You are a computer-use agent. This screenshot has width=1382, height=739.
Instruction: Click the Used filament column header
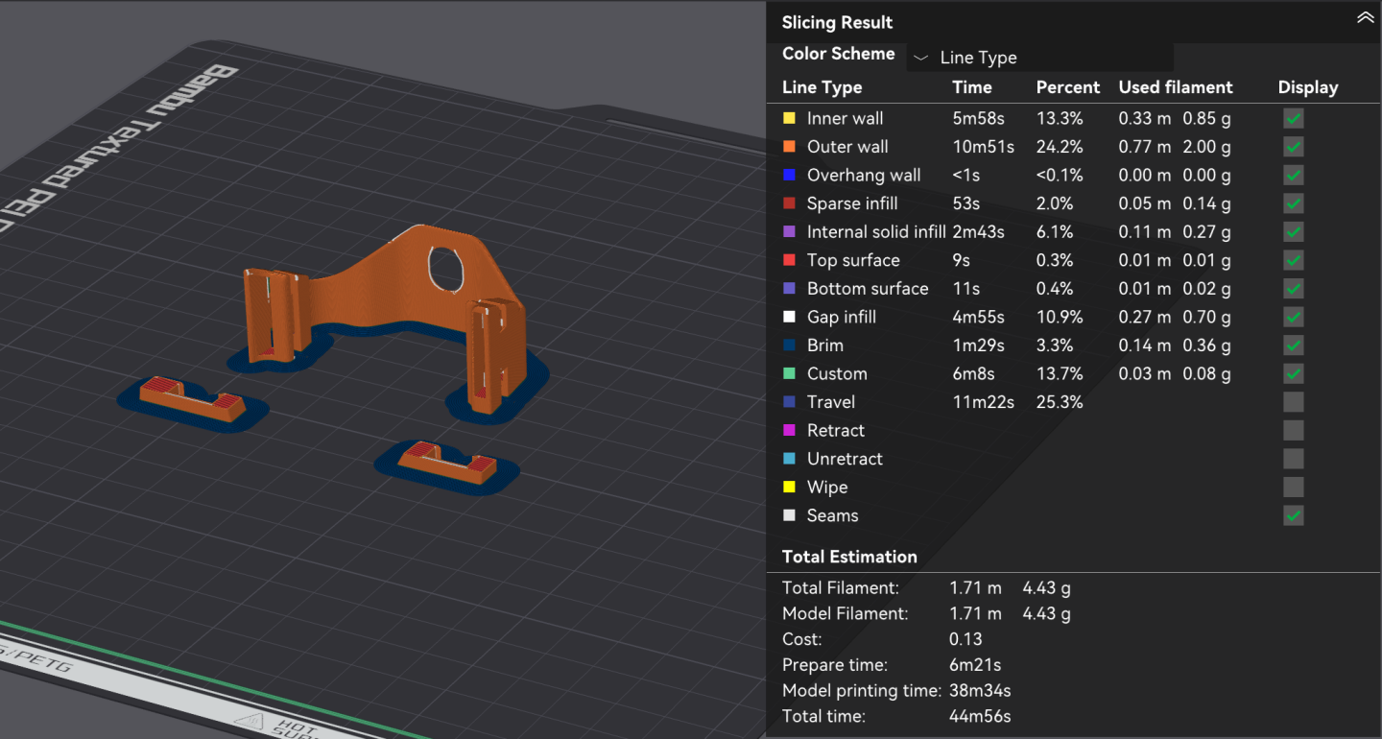1175,87
